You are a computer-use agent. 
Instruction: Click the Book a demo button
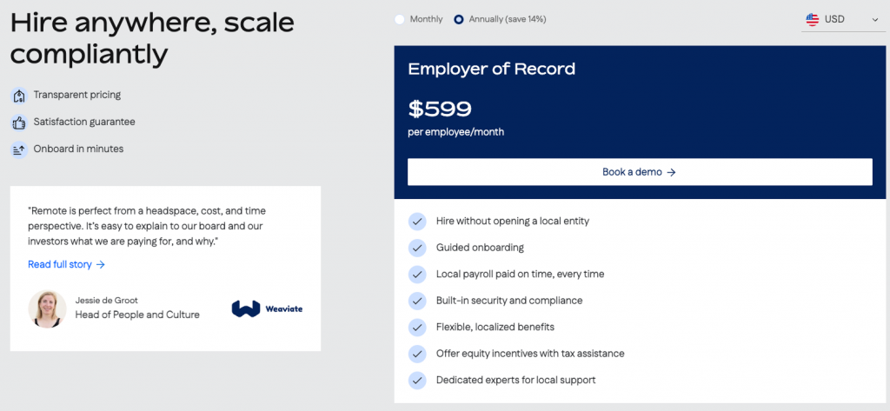click(640, 172)
